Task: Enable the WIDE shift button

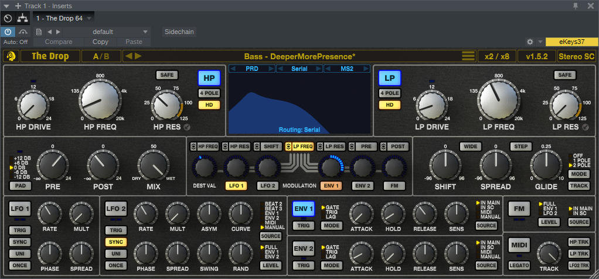Action: point(471,147)
